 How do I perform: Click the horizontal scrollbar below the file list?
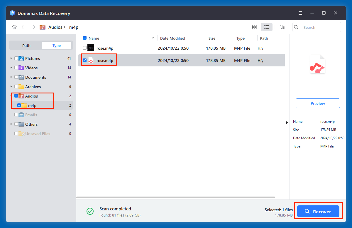[176, 197]
